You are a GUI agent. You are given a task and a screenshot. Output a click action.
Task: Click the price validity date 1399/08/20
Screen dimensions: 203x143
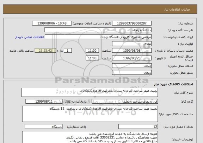132,58
